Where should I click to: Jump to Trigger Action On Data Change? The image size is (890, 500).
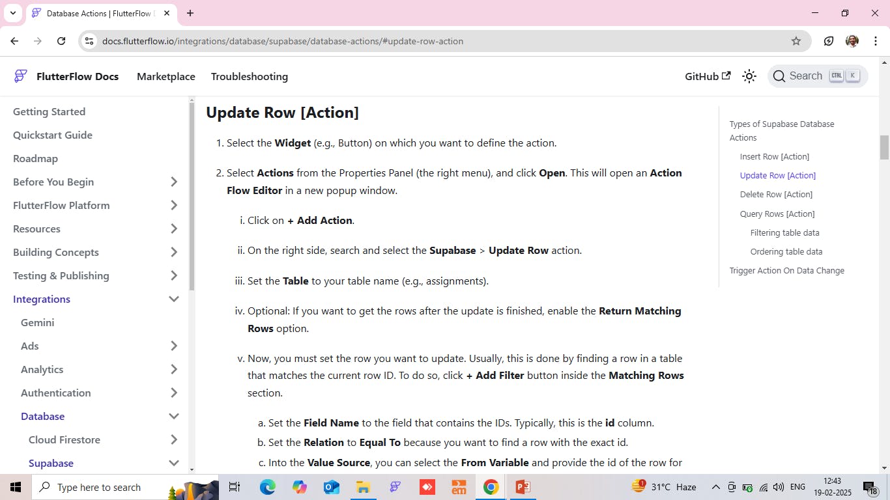click(787, 270)
